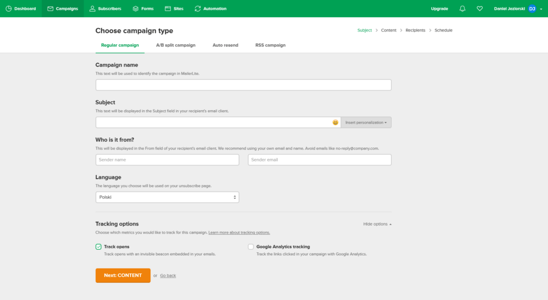
Task: Click the heart icon in top bar
Action: [479, 9]
